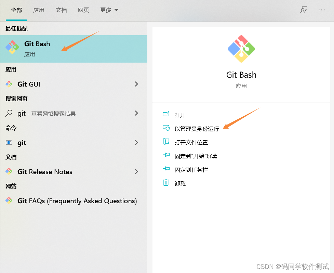Click the large Git Bash logo
The height and width of the screenshot is (273, 334).
[x=241, y=49]
